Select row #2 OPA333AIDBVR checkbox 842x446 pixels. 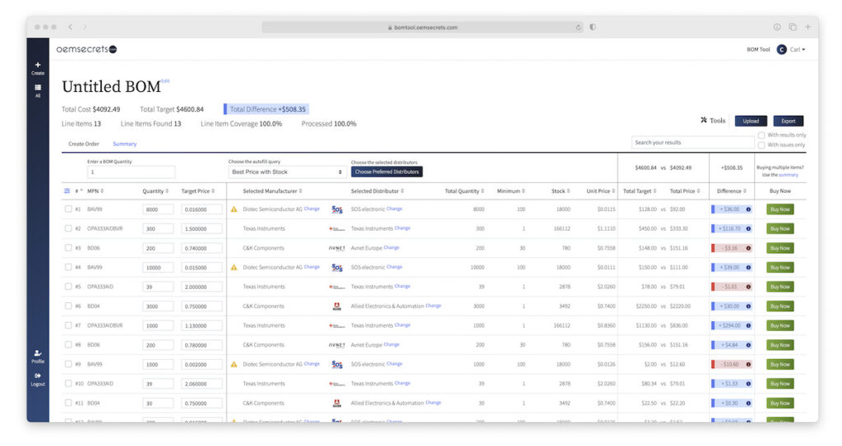[68, 228]
